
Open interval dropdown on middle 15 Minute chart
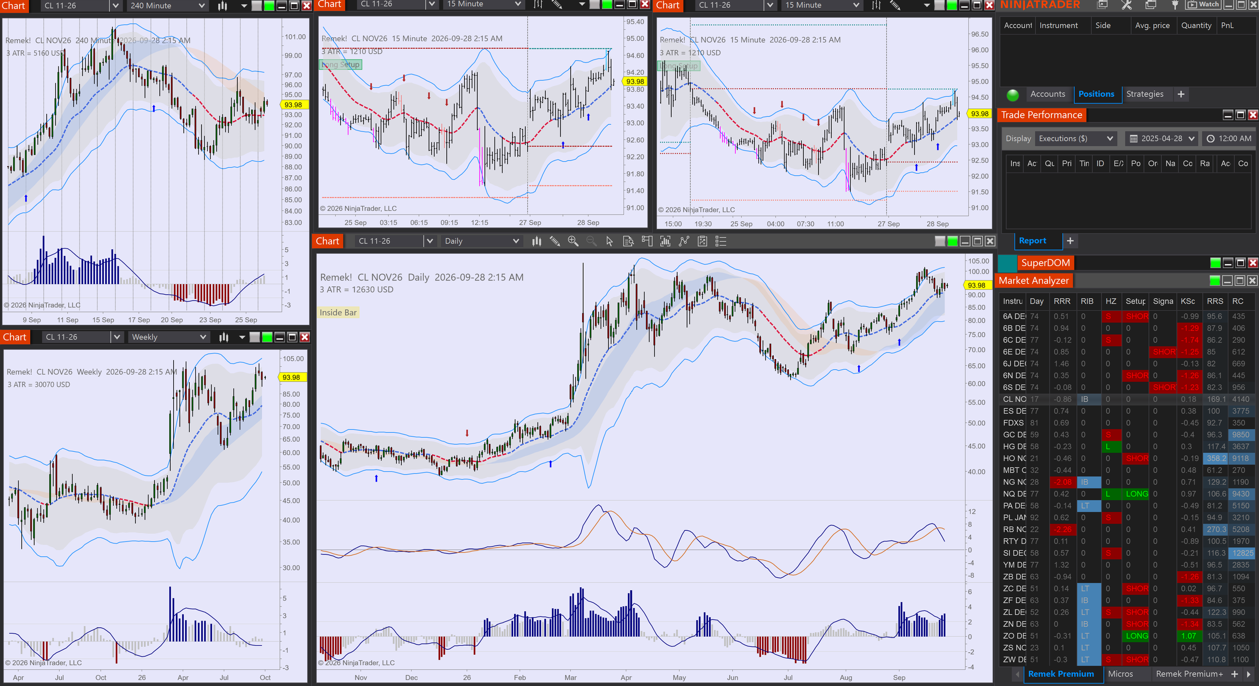(x=484, y=5)
